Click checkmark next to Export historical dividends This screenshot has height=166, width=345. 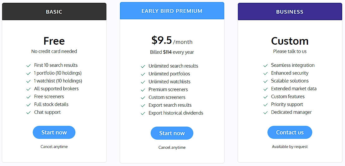(x=143, y=114)
